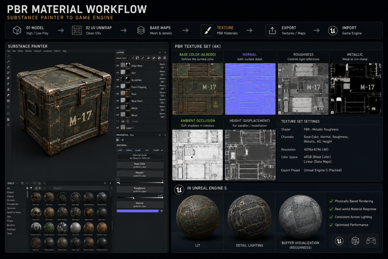Click the purple Normal color swatch
This screenshot has height=259, width=388.
138,211
